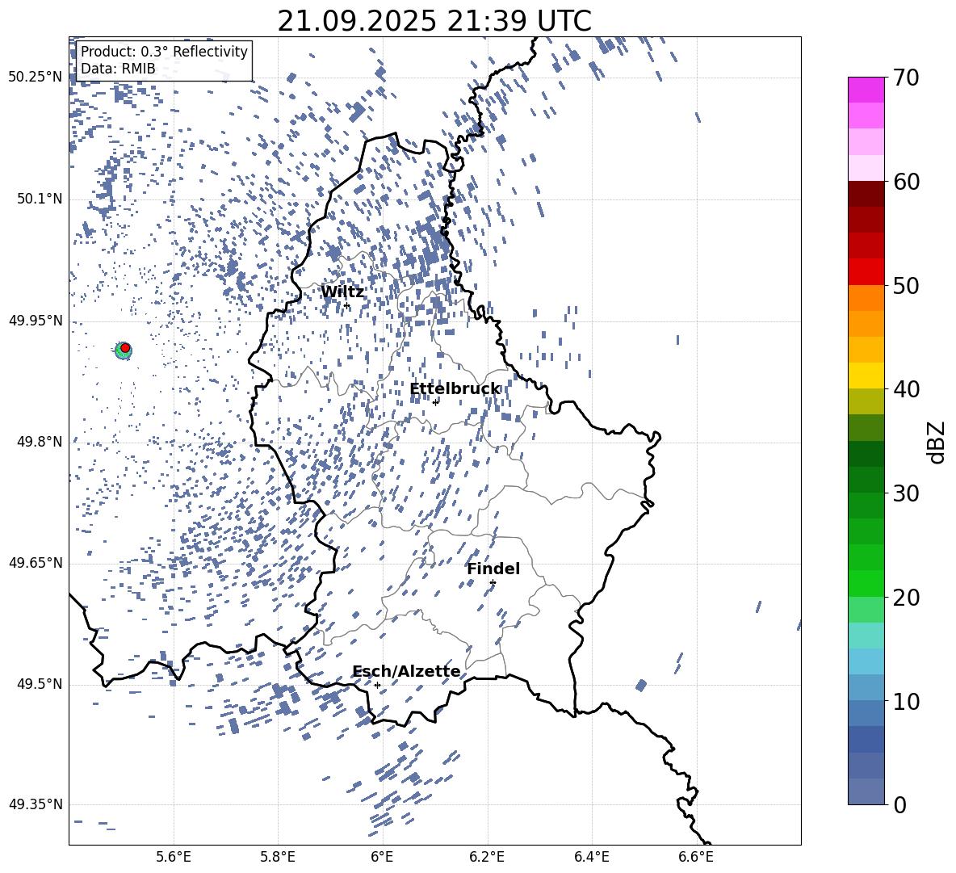Viewport: 956px width, 873px height.
Task: Click the 49.5°N latitude label
Action: 40,683
